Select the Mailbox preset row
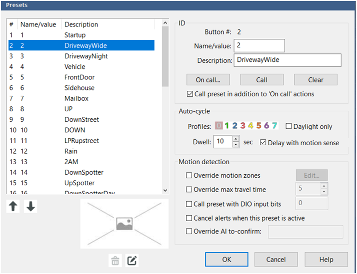 [81, 98]
